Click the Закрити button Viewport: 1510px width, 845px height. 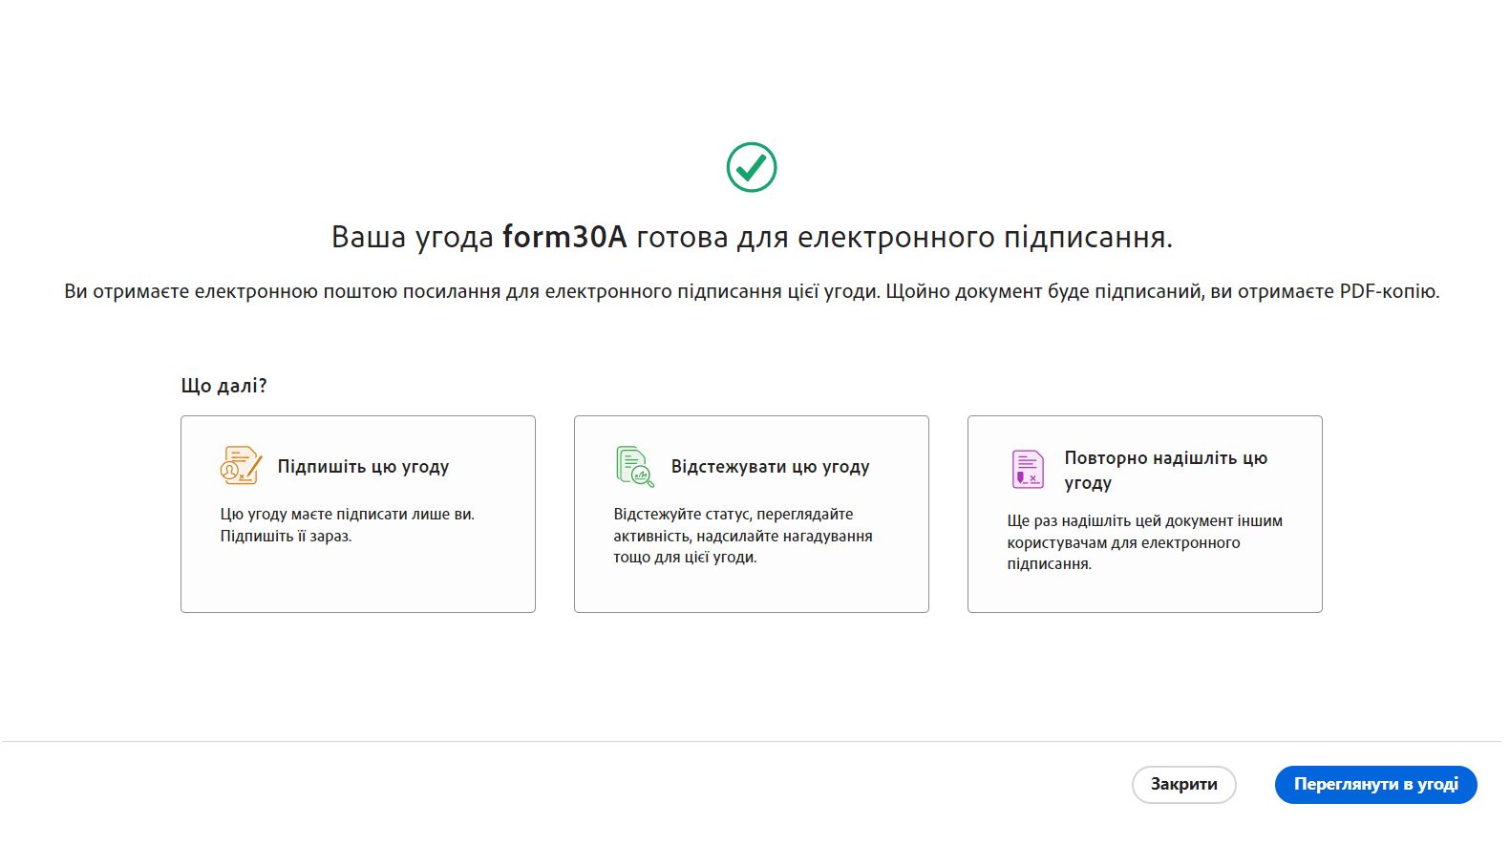pos(1182,784)
